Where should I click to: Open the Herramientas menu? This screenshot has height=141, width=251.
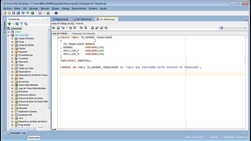coord(79,9)
